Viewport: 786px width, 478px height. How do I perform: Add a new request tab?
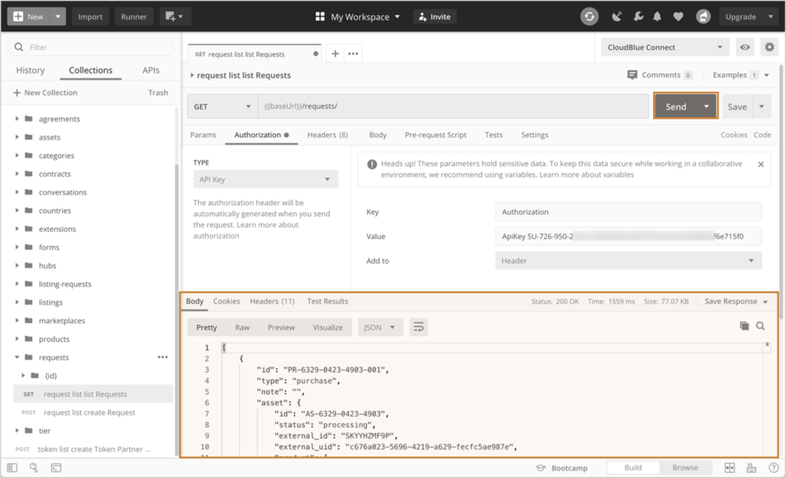(x=335, y=54)
